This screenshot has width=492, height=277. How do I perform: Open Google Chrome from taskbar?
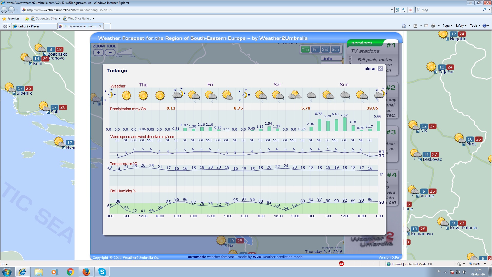70,272
